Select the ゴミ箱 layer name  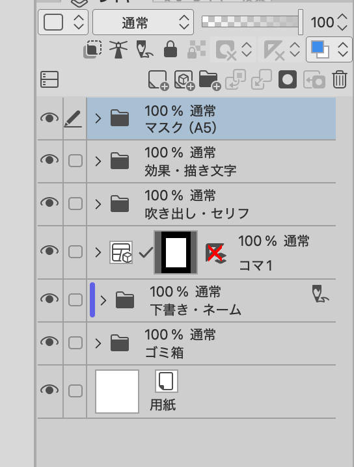click(x=164, y=353)
